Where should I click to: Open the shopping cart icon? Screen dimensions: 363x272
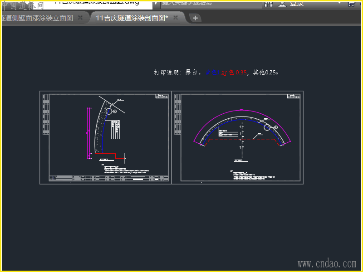[351, 4]
